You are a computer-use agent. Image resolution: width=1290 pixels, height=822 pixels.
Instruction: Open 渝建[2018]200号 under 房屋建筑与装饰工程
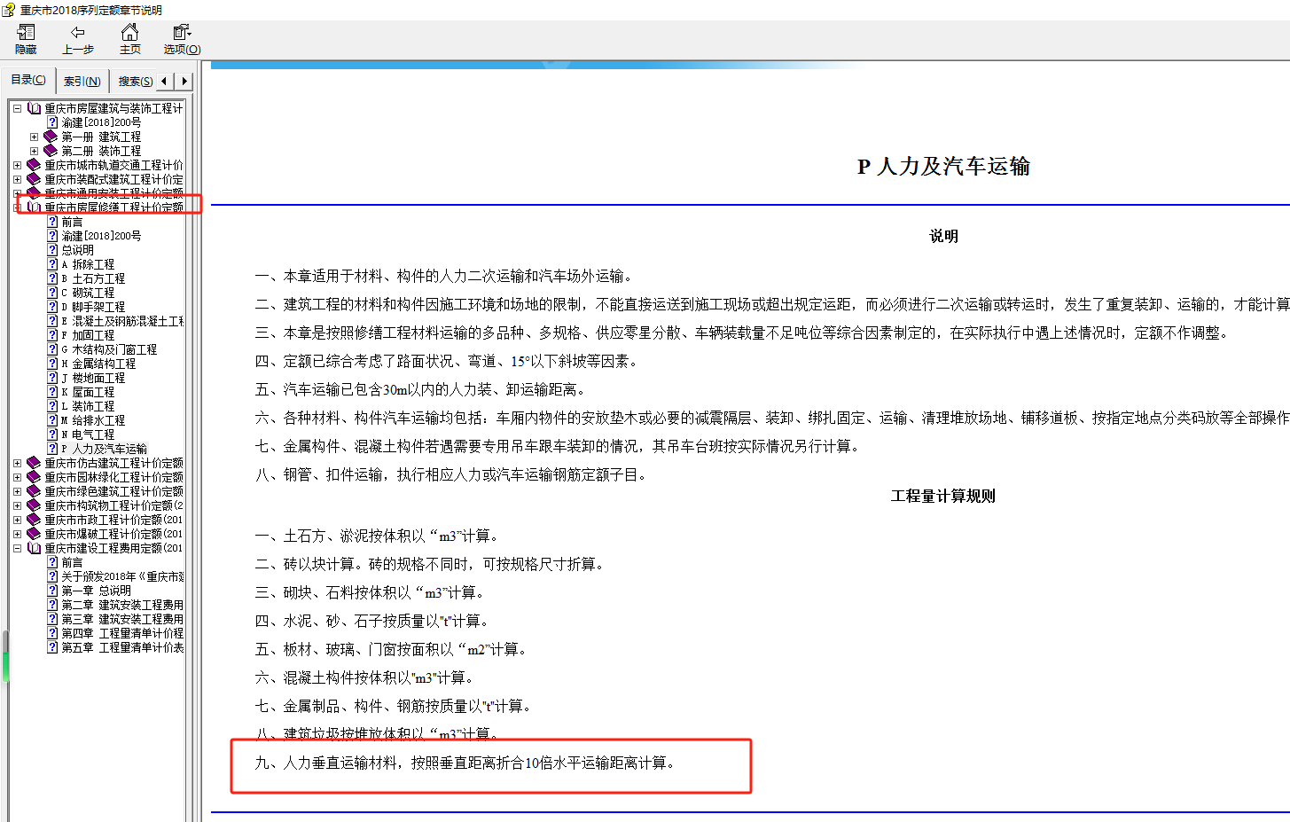tap(101, 122)
